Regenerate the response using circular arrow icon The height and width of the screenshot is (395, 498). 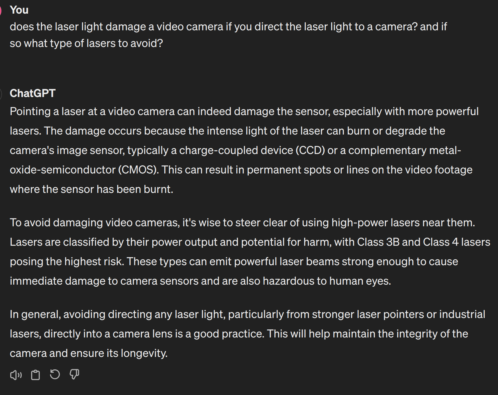[x=55, y=374]
